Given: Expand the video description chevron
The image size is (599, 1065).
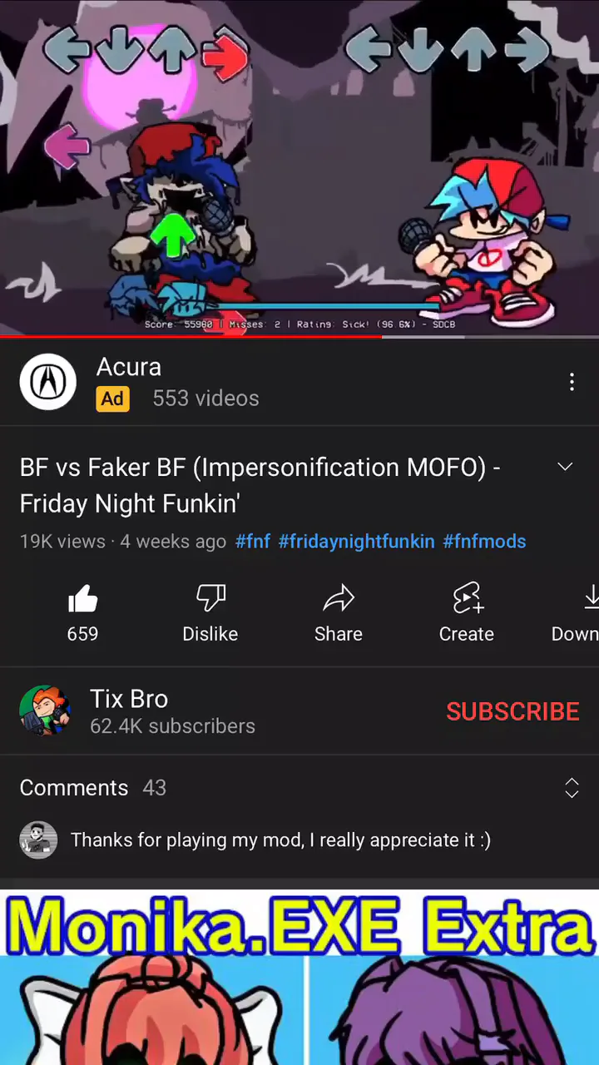Looking at the screenshot, I should click(x=565, y=467).
